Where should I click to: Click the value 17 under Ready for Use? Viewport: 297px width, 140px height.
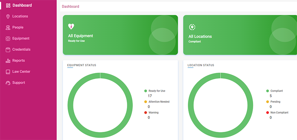coord(150,96)
